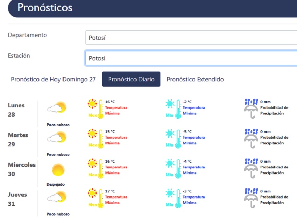The width and height of the screenshot is (297, 220).
Task: Open the Estación dropdown showing Potosi
Action: 191,58
